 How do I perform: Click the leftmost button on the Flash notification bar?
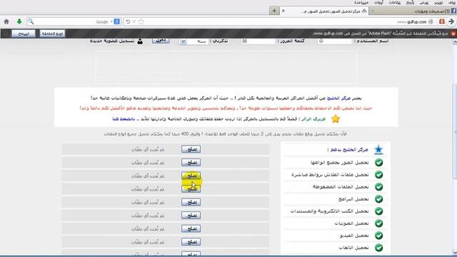[23, 34]
